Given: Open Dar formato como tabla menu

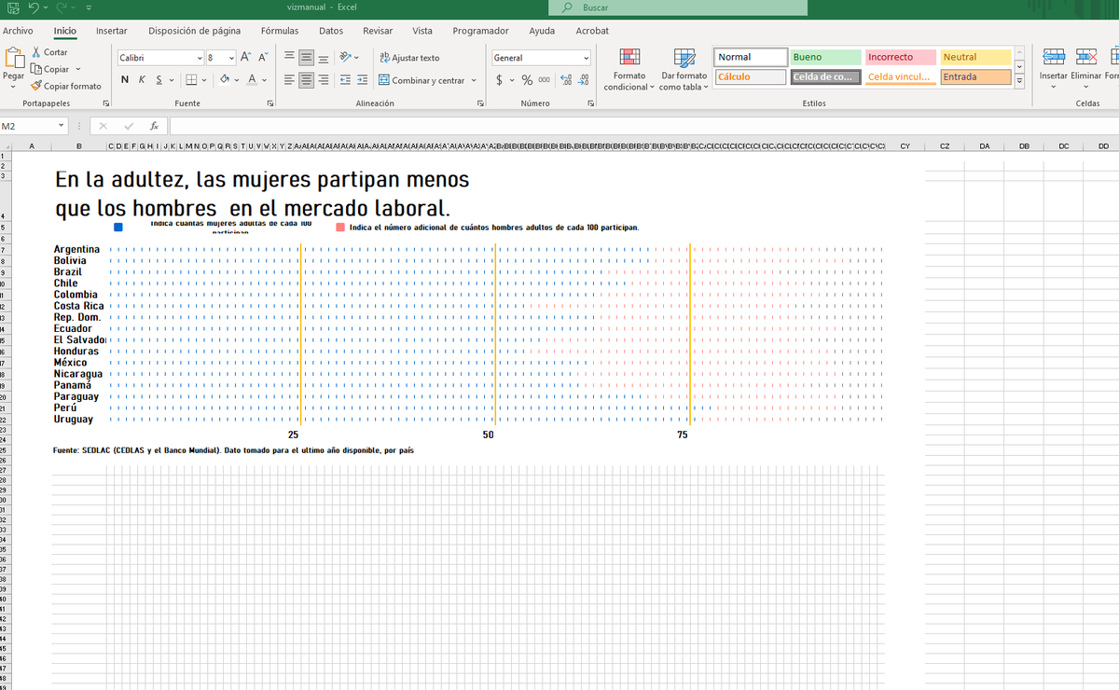Looking at the screenshot, I should tap(684, 70).
